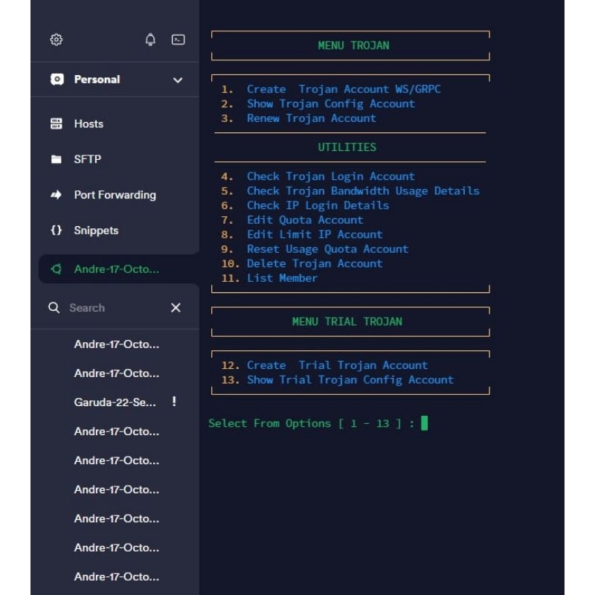Open the SFTP section
Screen dimensions: 595x595
pyautogui.click(x=87, y=159)
